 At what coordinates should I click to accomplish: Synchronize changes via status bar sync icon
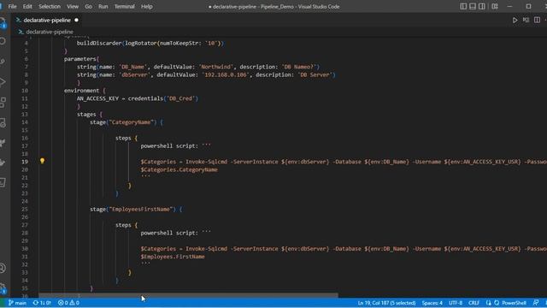(x=42, y=303)
